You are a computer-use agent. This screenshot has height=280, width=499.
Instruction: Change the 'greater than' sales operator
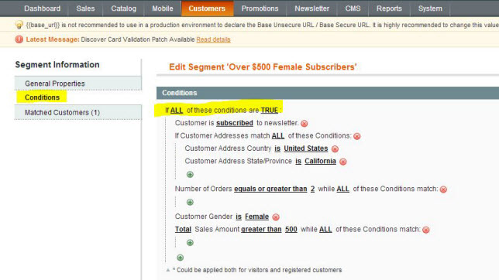pyautogui.click(x=261, y=229)
